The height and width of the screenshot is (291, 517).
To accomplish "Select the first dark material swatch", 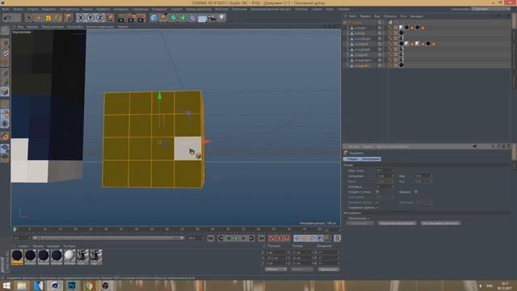I will tap(17, 256).
